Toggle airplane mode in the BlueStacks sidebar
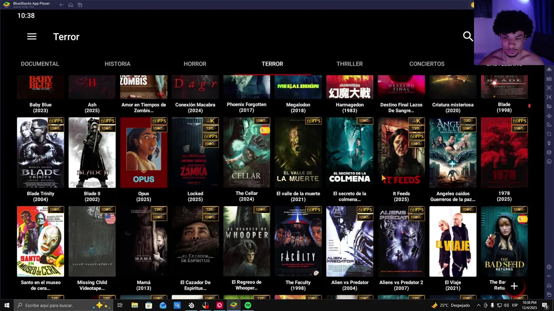The width and height of the screenshot is (554, 311). (x=549, y=116)
